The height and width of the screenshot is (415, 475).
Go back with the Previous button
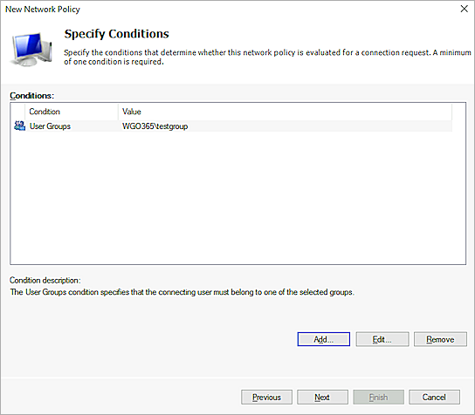pyautogui.click(x=266, y=398)
